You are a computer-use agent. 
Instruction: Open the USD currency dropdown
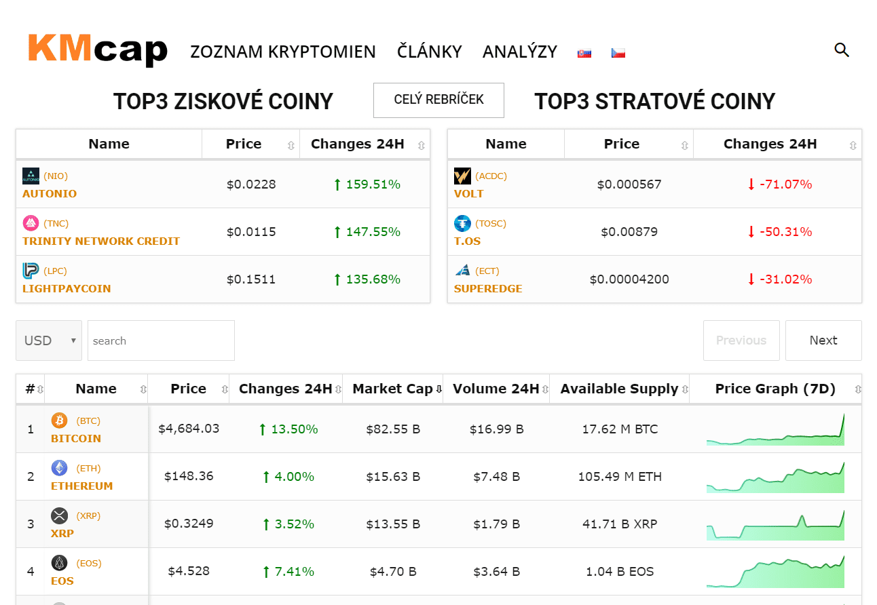click(x=49, y=340)
